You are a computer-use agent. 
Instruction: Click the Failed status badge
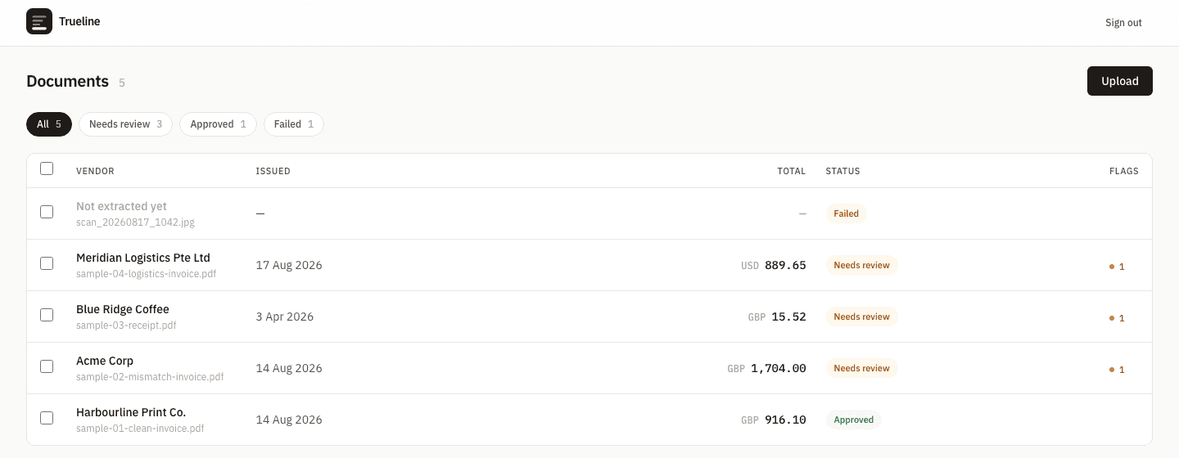[x=846, y=213]
